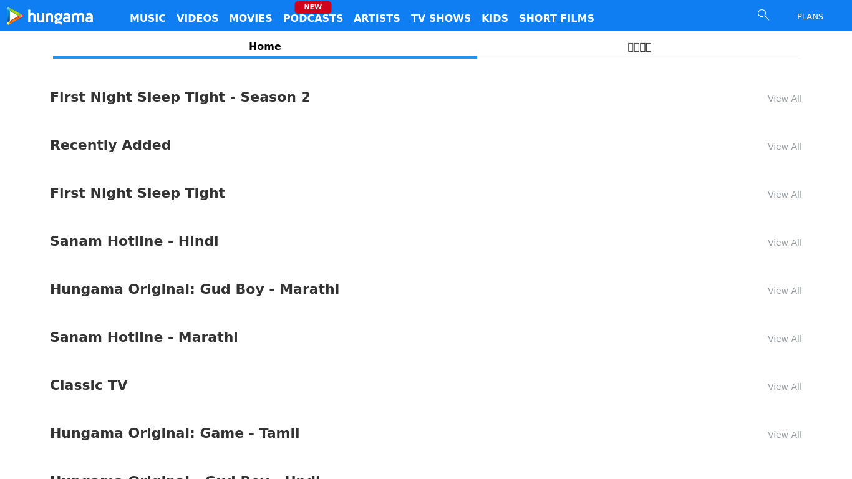Image resolution: width=852 pixels, height=479 pixels.
Task: Click the Hungama logo icon
Action: 16,16
